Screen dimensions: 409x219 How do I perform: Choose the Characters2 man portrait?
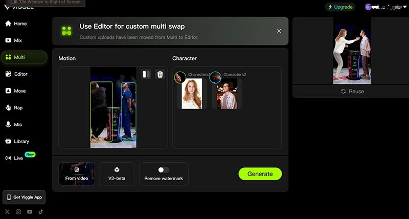point(227,94)
